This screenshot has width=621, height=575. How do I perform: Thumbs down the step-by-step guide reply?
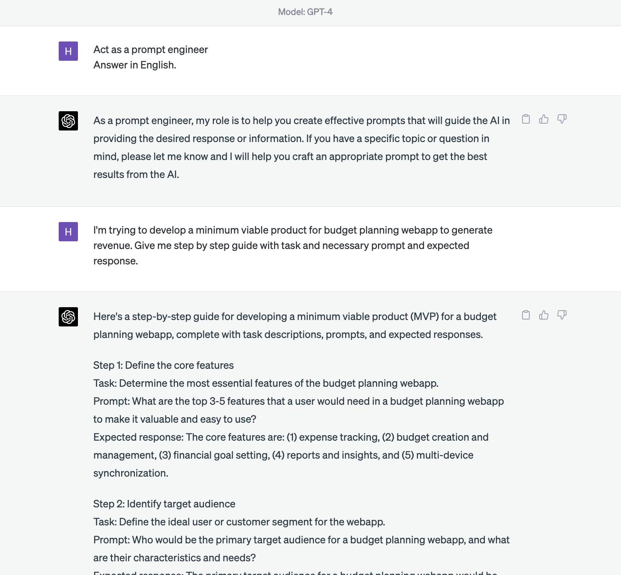tap(562, 315)
